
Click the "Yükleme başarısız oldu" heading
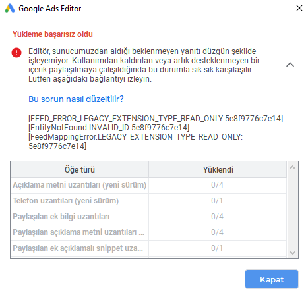pos(53,34)
